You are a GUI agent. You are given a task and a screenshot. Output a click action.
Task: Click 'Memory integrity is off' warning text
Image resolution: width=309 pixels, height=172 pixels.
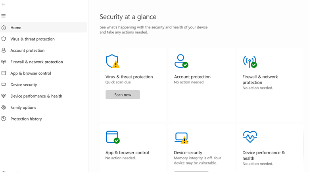[x=197, y=161]
